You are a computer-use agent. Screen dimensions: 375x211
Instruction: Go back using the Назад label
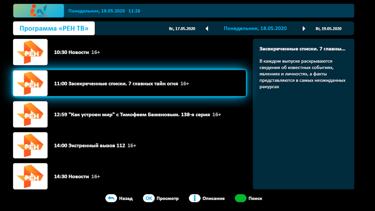[126, 198]
